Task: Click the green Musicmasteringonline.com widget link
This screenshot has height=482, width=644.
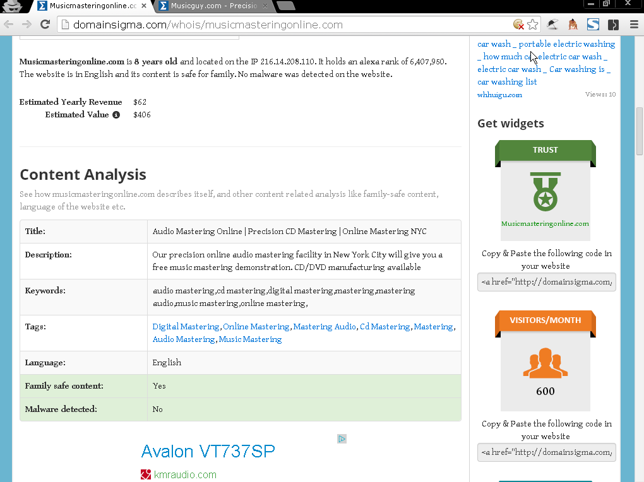Action: 545,224
